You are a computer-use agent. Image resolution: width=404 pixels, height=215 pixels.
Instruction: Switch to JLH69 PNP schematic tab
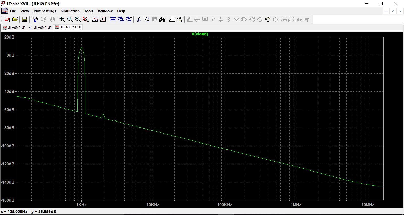click(40, 28)
